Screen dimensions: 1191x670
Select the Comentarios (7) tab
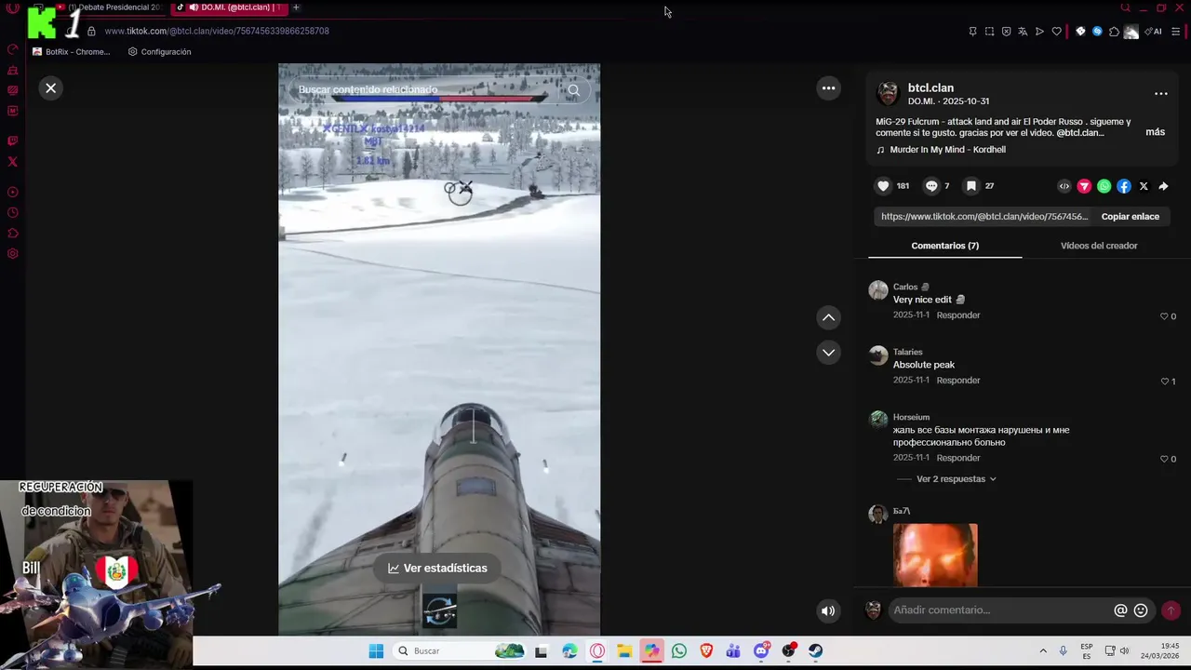tap(945, 246)
